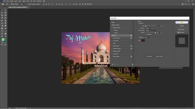Open the stroke Position dropdown
The height and width of the screenshot is (109, 195).
click(x=148, y=28)
